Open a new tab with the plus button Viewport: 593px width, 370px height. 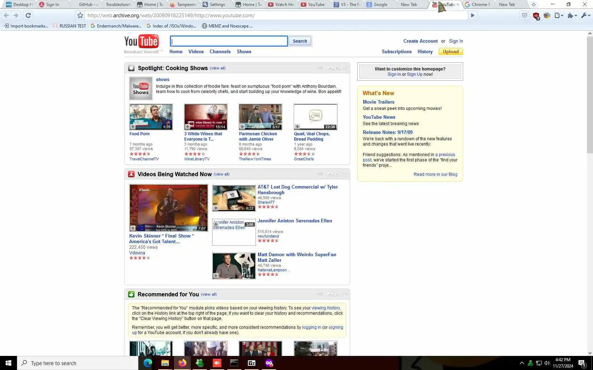[534, 5]
